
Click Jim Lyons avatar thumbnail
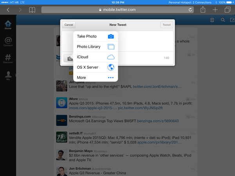click(61, 86)
